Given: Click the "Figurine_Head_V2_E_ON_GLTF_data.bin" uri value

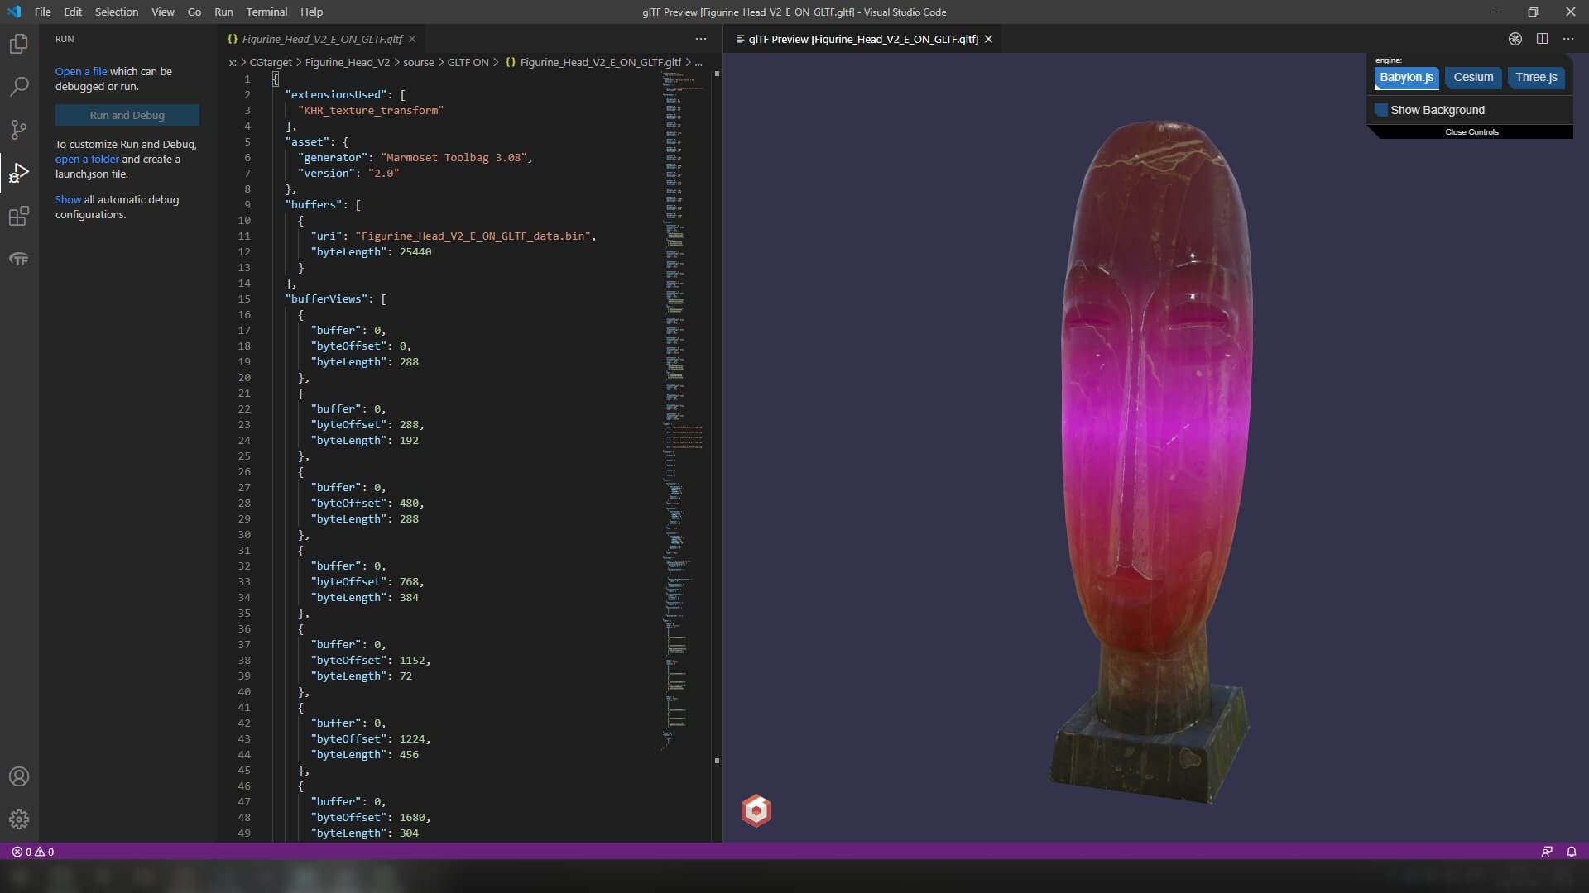Looking at the screenshot, I should tap(473, 236).
